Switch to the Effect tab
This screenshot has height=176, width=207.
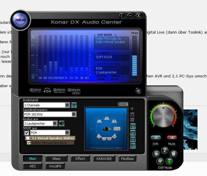pos(80,159)
